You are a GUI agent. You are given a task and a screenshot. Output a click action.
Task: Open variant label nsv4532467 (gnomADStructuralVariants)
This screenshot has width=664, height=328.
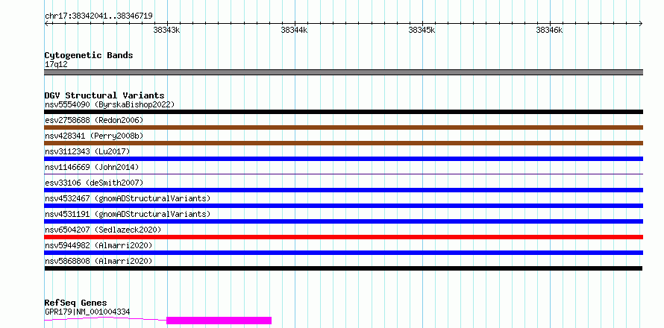pyautogui.click(x=128, y=198)
